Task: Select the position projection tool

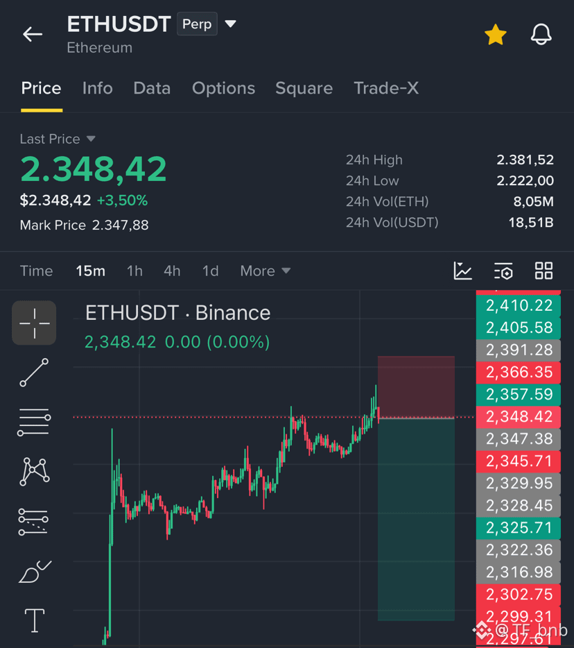Action: point(33,522)
